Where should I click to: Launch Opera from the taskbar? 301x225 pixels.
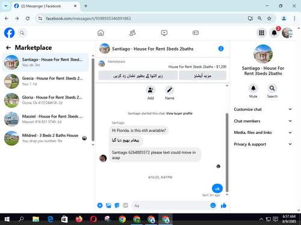tap(93, 219)
